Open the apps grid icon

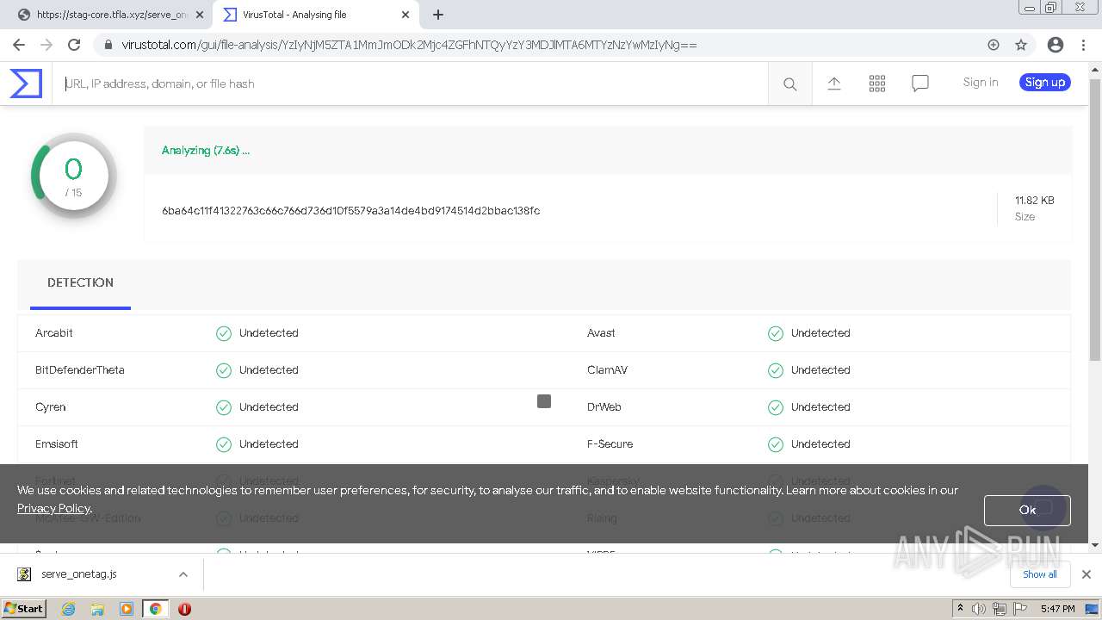click(877, 84)
